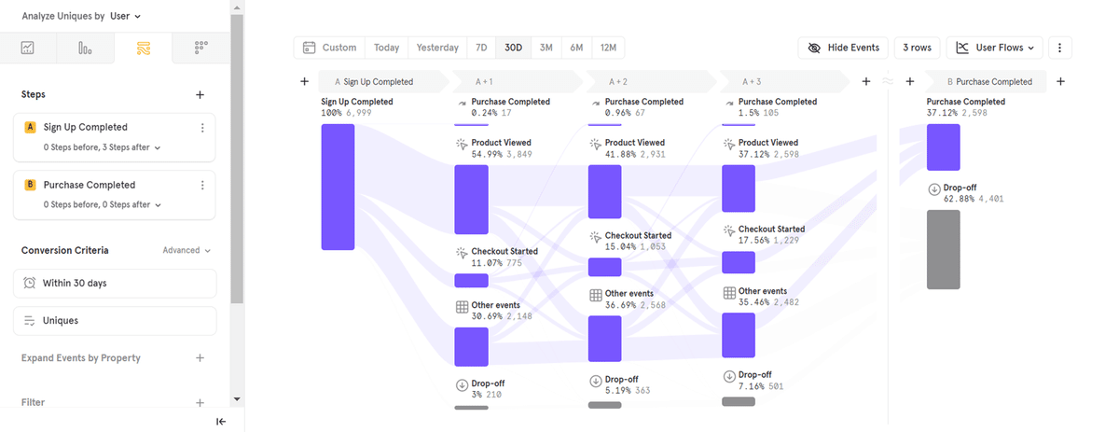Select the Retention dots grid tab
Viewport: 1119px width, 432px height.
pos(200,48)
